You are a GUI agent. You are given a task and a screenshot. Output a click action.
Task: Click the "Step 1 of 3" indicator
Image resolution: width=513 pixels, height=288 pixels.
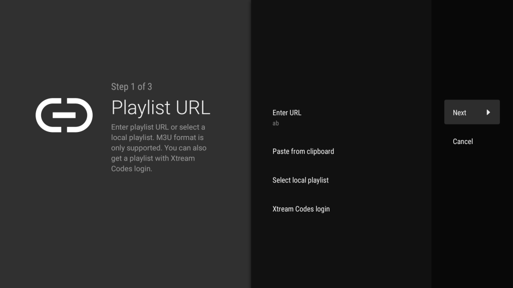(131, 87)
